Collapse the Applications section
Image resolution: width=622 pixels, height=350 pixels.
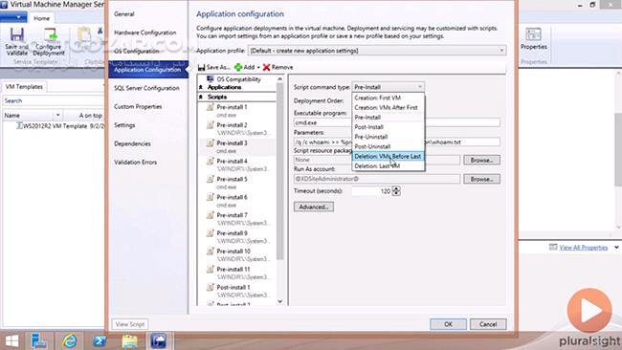point(201,87)
